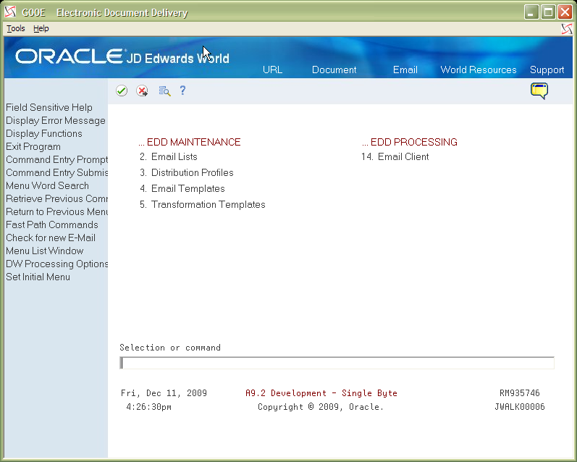Click the Copyright 2009, Oracle text
The image size is (577, 462).
[x=321, y=407]
